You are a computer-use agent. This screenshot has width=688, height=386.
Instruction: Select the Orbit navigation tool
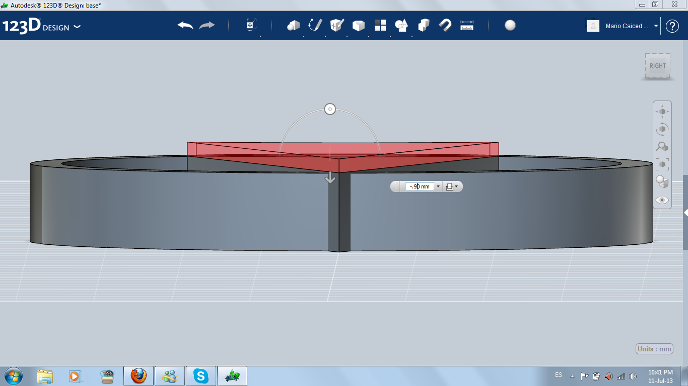pos(662,129)
